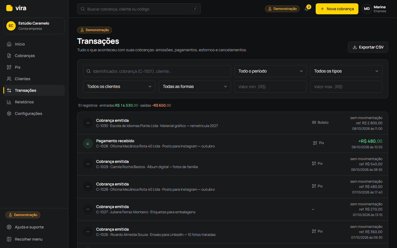Open the Todo o período dropdown
This screenshot has height=248, width=397.
tap(270, 71)
